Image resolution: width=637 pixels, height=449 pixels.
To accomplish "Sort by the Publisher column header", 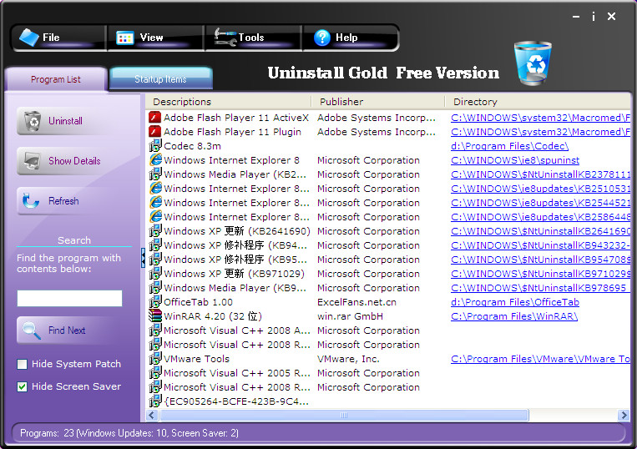I will tap(378, 102).
